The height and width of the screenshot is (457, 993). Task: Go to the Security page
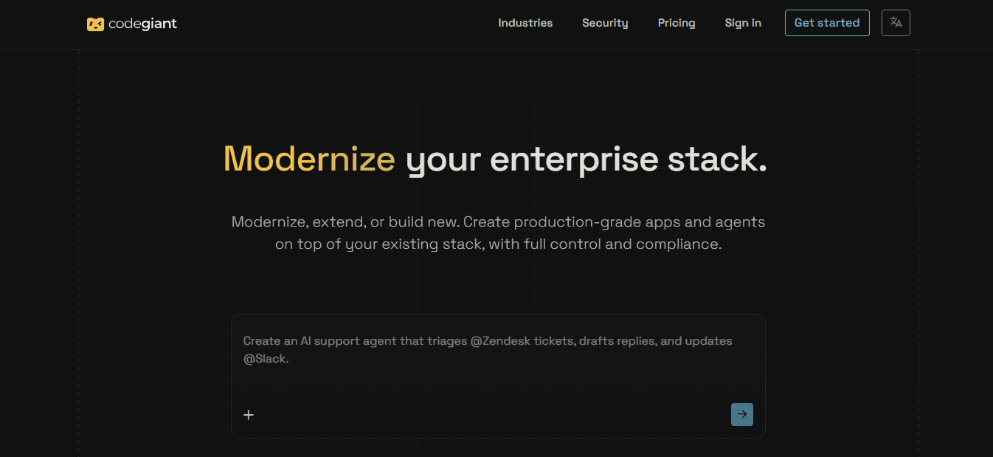(x=605, y=23)
